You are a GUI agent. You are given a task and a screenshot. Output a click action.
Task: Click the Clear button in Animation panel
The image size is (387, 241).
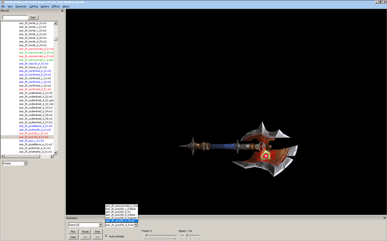tap(73, 237)
